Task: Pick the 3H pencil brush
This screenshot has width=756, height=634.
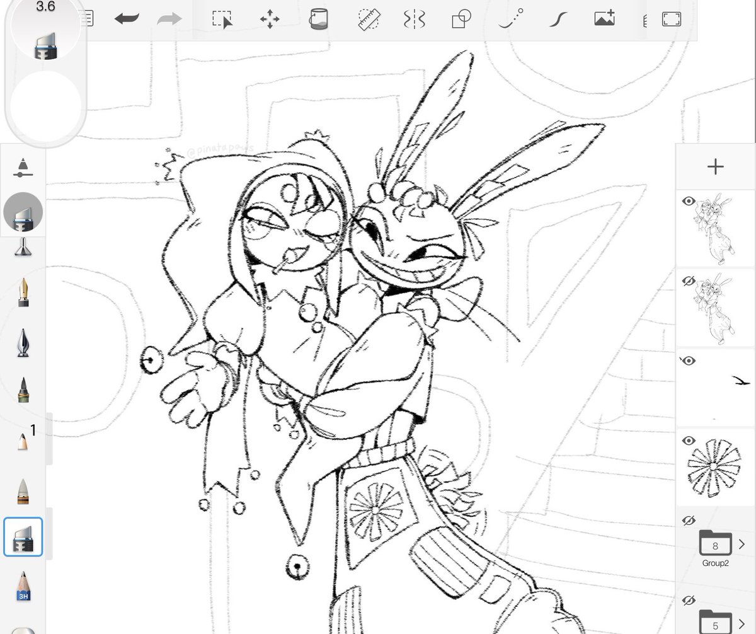Action: point(23,586)
